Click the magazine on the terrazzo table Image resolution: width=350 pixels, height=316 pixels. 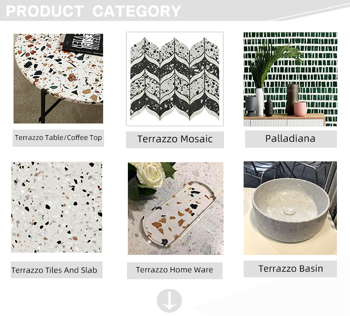click(83, 44)
